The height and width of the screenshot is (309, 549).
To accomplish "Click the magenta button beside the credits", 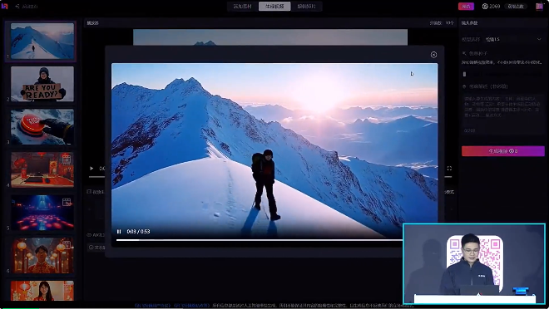I will [466, 7].
